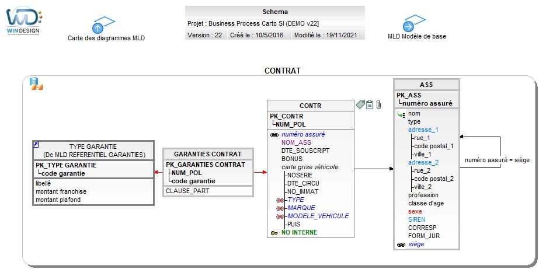Viewport: 539px width, 269px height.
Task: Click the crossed-out icon beside MARQUE
Action: tap(280, 208)
